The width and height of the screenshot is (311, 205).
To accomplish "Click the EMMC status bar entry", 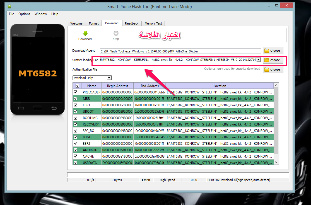I will (147, 180).
